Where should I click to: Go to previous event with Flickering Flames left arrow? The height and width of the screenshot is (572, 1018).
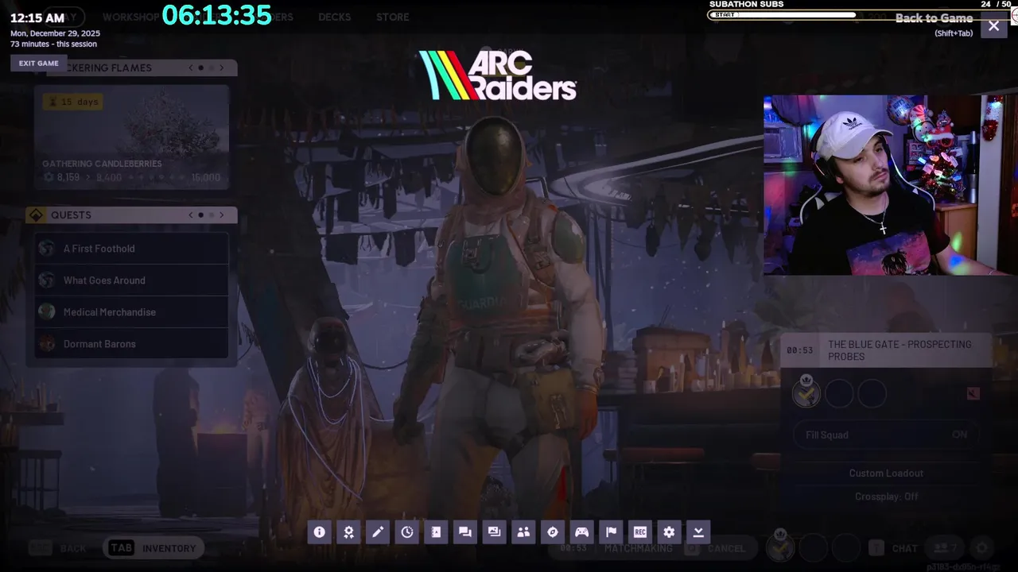[x=191, y=68]
